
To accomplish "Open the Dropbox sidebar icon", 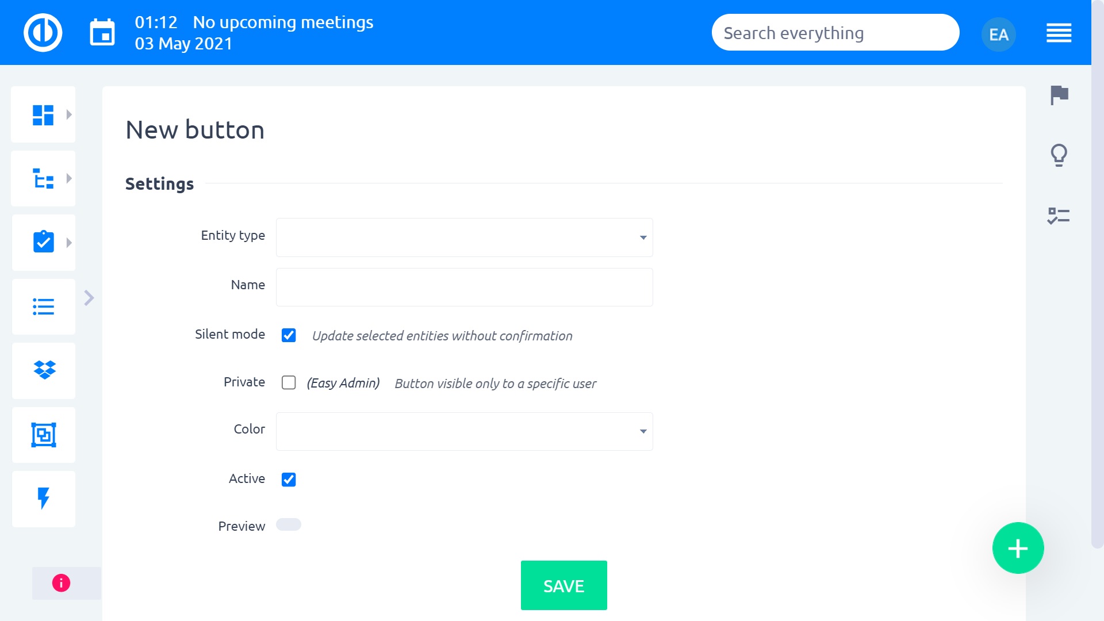I will pos(44,370).
